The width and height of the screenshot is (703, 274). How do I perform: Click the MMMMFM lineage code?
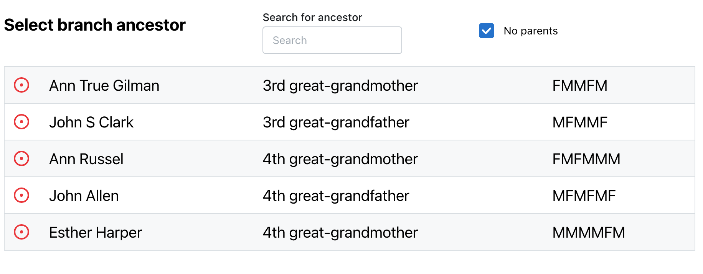click(588, 233)
